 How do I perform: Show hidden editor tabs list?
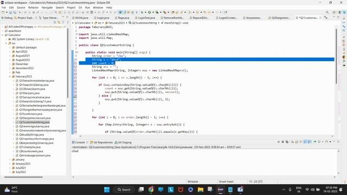[x=326, y=18]
